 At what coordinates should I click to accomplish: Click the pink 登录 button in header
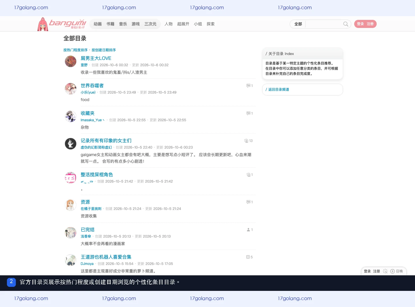click(361, 24)
